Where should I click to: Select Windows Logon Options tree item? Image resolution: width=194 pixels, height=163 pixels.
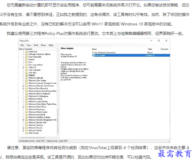(38, 101)
